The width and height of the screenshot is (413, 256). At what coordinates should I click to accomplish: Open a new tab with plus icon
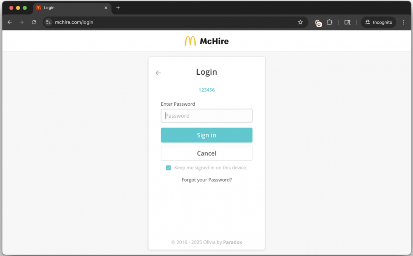118,8
